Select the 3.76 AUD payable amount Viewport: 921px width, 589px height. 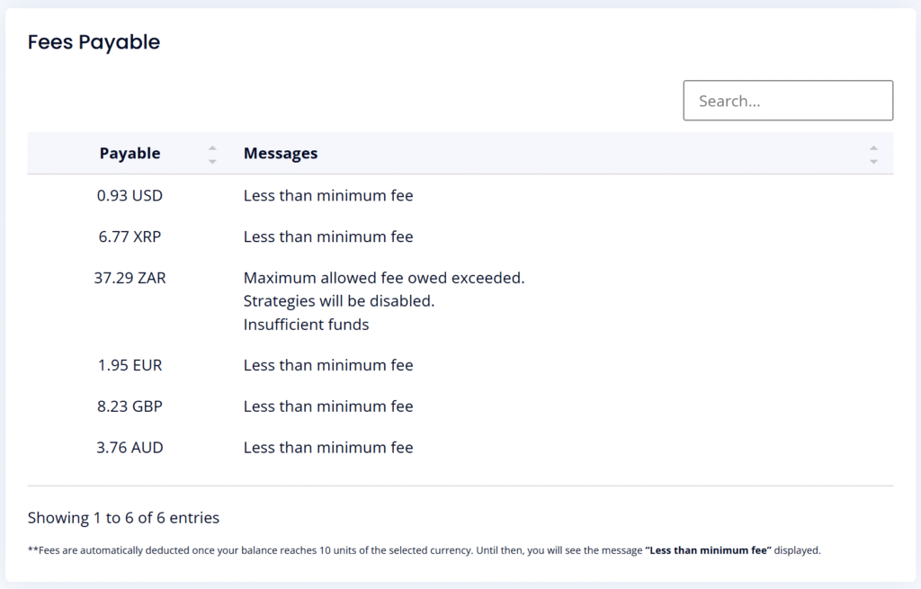coord(130,448)
